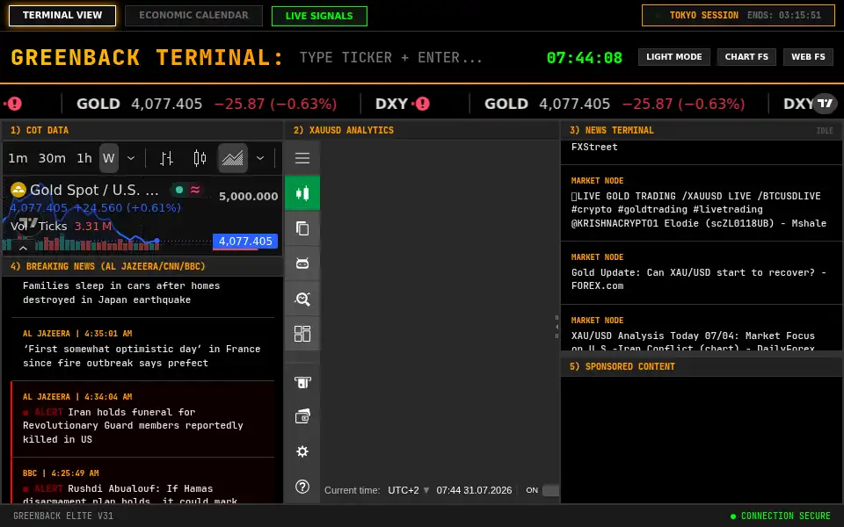
Task: Click the '07:44 31.07.2026' current time text
Action: [x=474, y=490]
